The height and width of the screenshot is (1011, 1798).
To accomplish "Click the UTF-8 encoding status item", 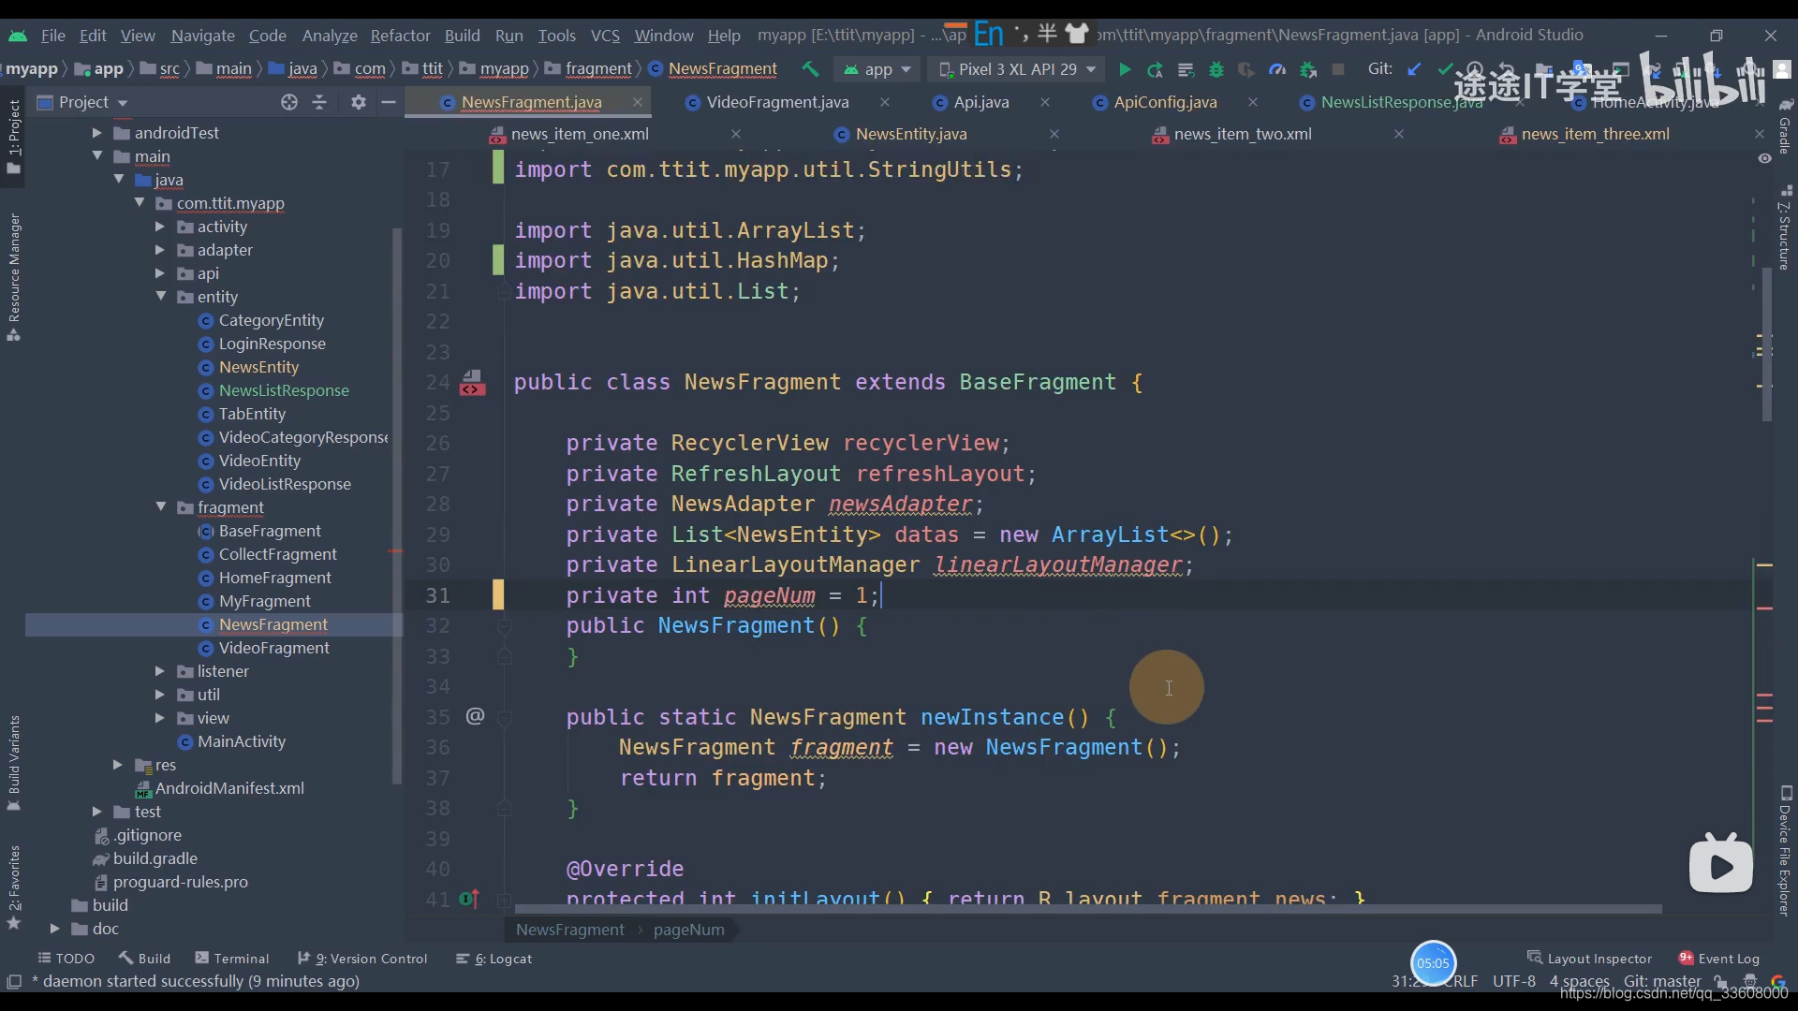I will click(x=1514, y=981).
